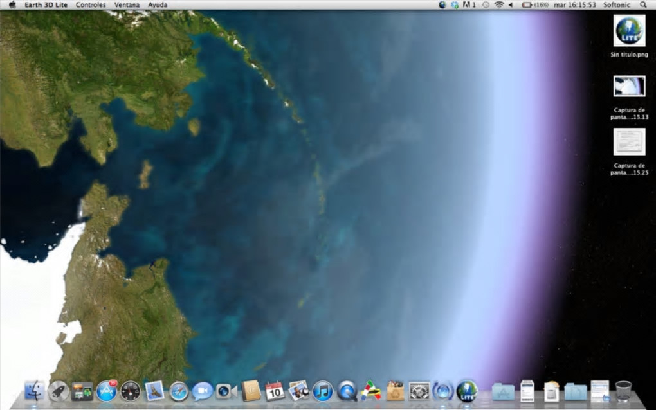The image size is (656, 410).
Task: Open the Trash from the Dock
Action: pyautogui.click(x=623, y=391)
